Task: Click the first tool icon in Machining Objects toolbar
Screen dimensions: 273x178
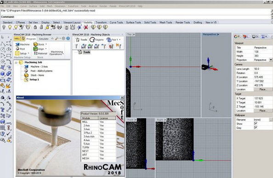Action: 76,46
